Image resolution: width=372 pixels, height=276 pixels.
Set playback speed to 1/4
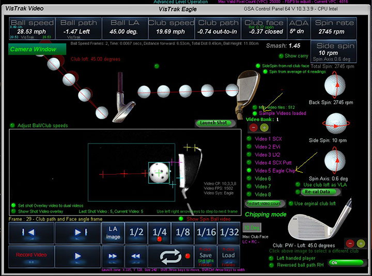[160, 233]
